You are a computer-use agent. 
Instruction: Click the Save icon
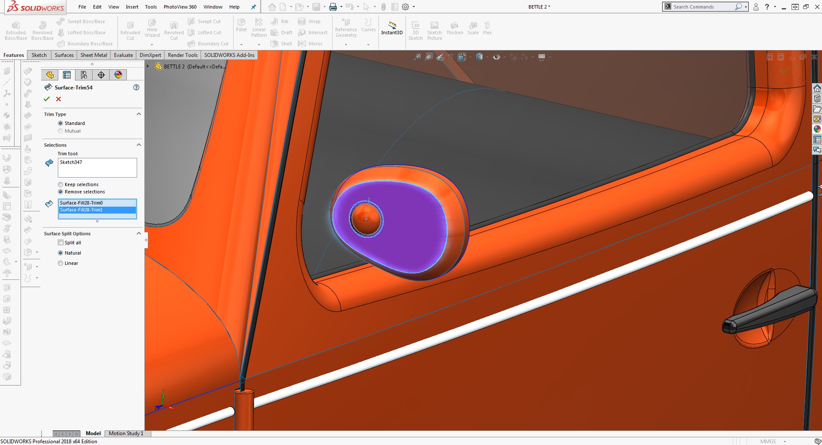[316, 7]
